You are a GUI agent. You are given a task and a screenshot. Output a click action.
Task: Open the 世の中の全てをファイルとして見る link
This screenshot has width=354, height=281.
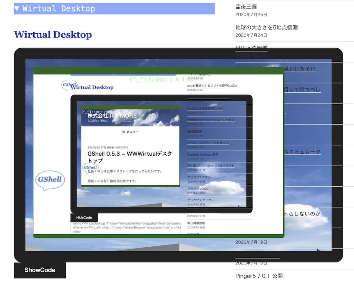210,120
